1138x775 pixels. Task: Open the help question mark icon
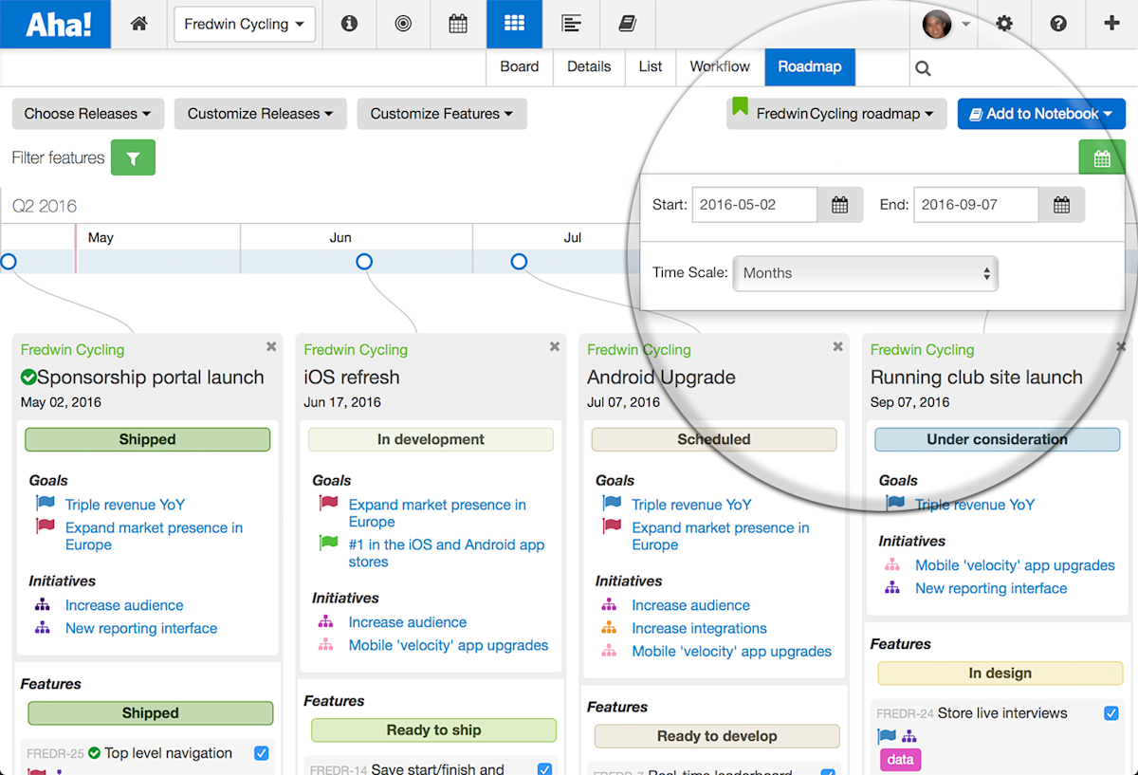[x=1058, y=24]
